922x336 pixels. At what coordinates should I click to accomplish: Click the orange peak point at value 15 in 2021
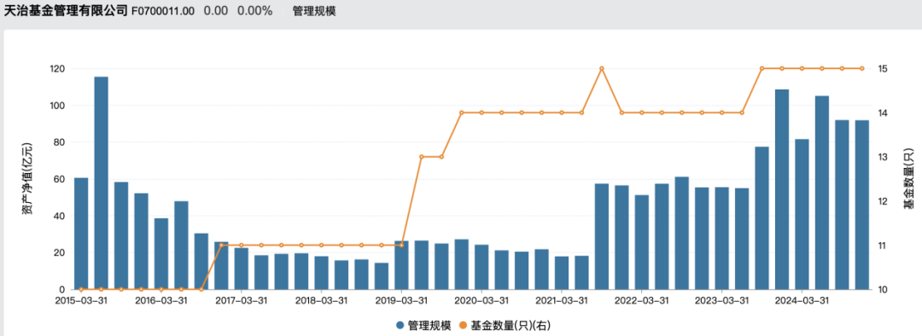click(x=602, y=69)
